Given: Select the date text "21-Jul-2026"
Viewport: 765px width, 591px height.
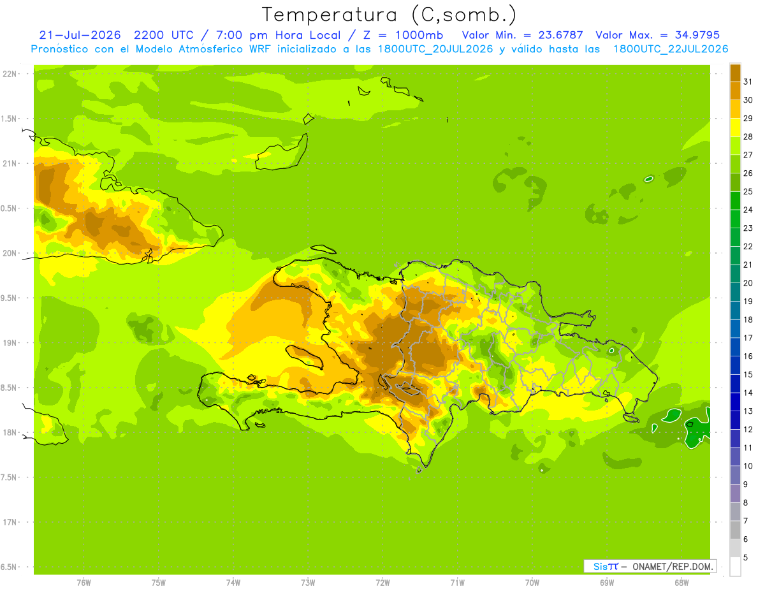Looking at the screenshot, I should click(x=80, y=35).
